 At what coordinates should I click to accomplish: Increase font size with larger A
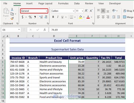[x=86, y=11]
